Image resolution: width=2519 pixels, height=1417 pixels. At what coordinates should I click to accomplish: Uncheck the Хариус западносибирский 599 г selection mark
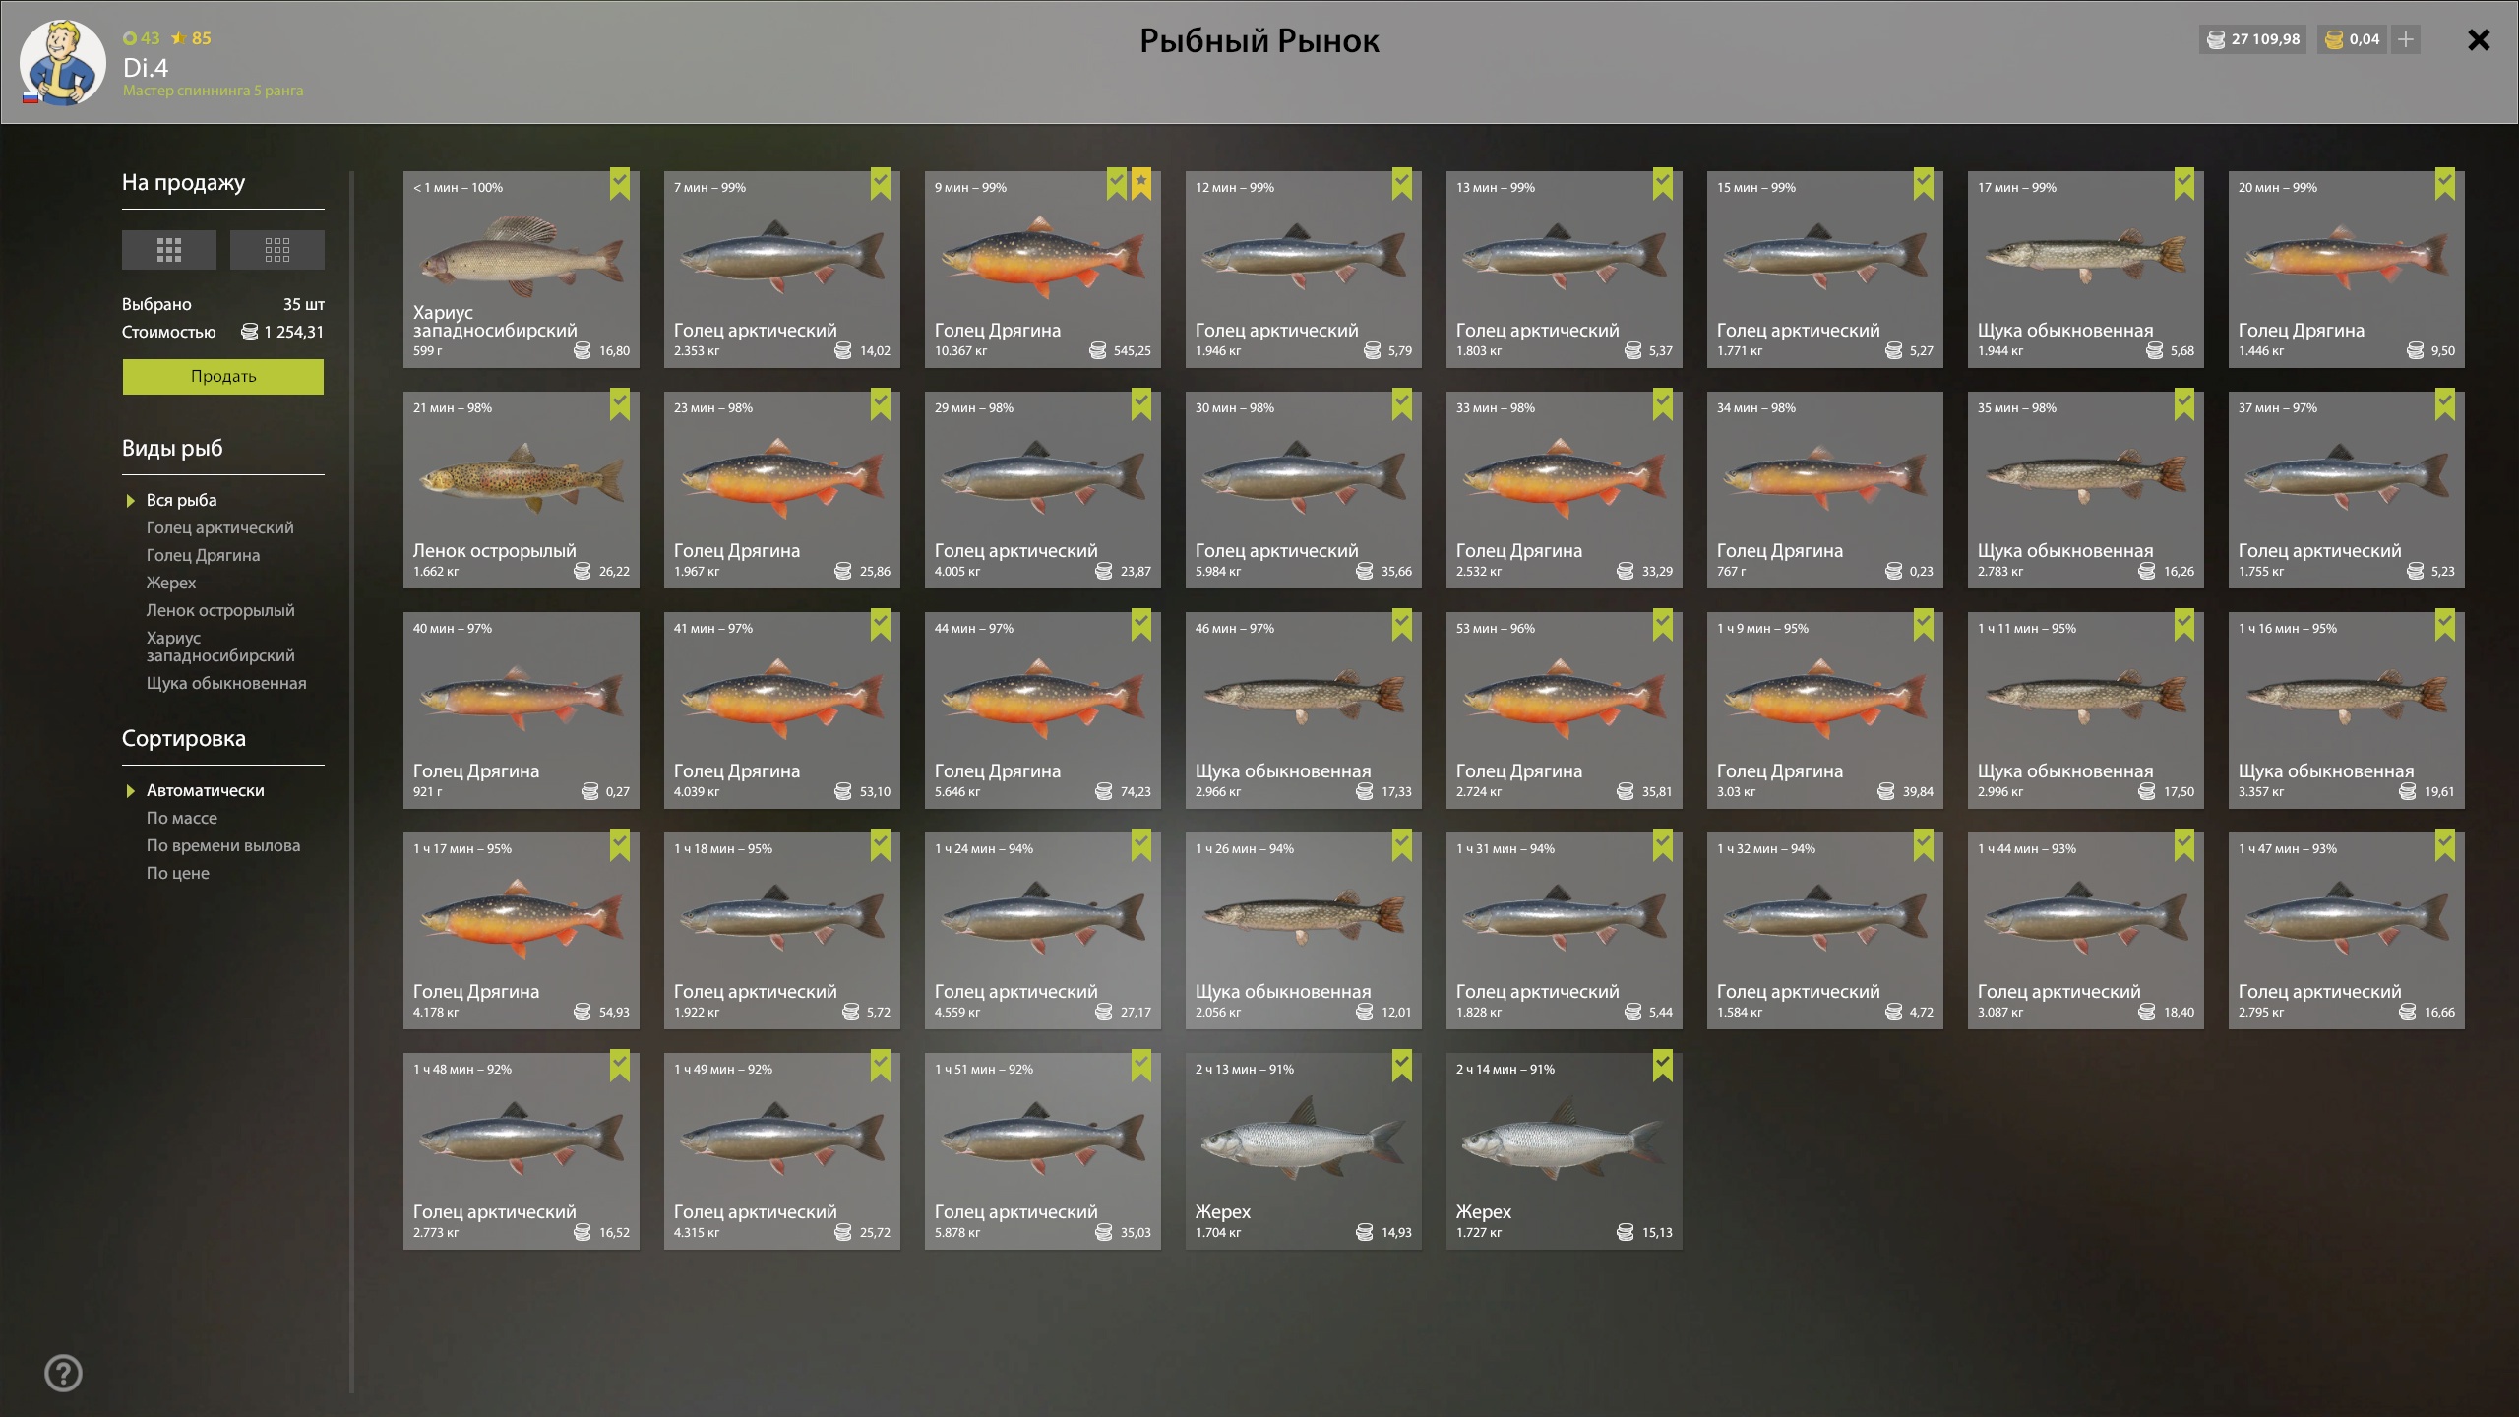pyautogui.click(x=619, y=183)
